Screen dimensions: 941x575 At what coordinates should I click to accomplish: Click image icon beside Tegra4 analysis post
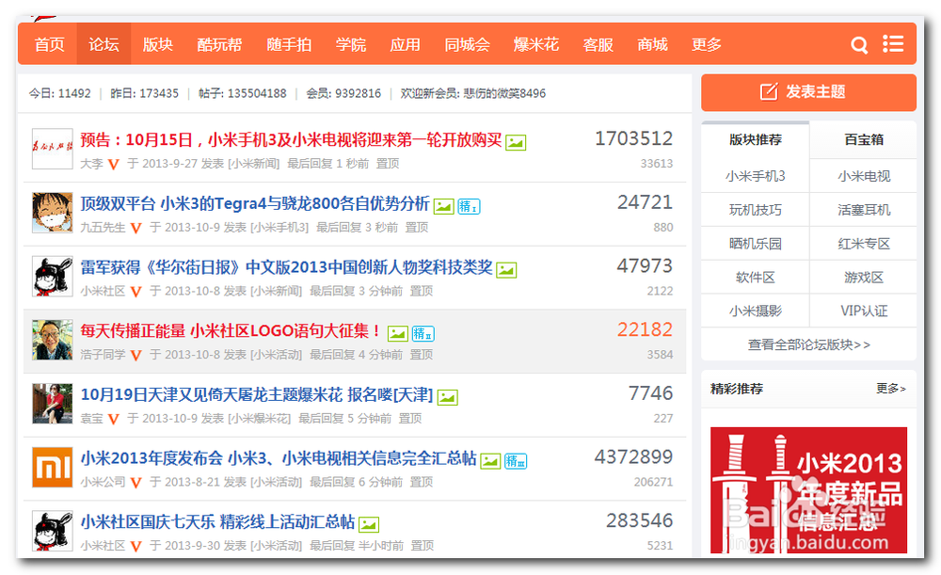(443, 206)
